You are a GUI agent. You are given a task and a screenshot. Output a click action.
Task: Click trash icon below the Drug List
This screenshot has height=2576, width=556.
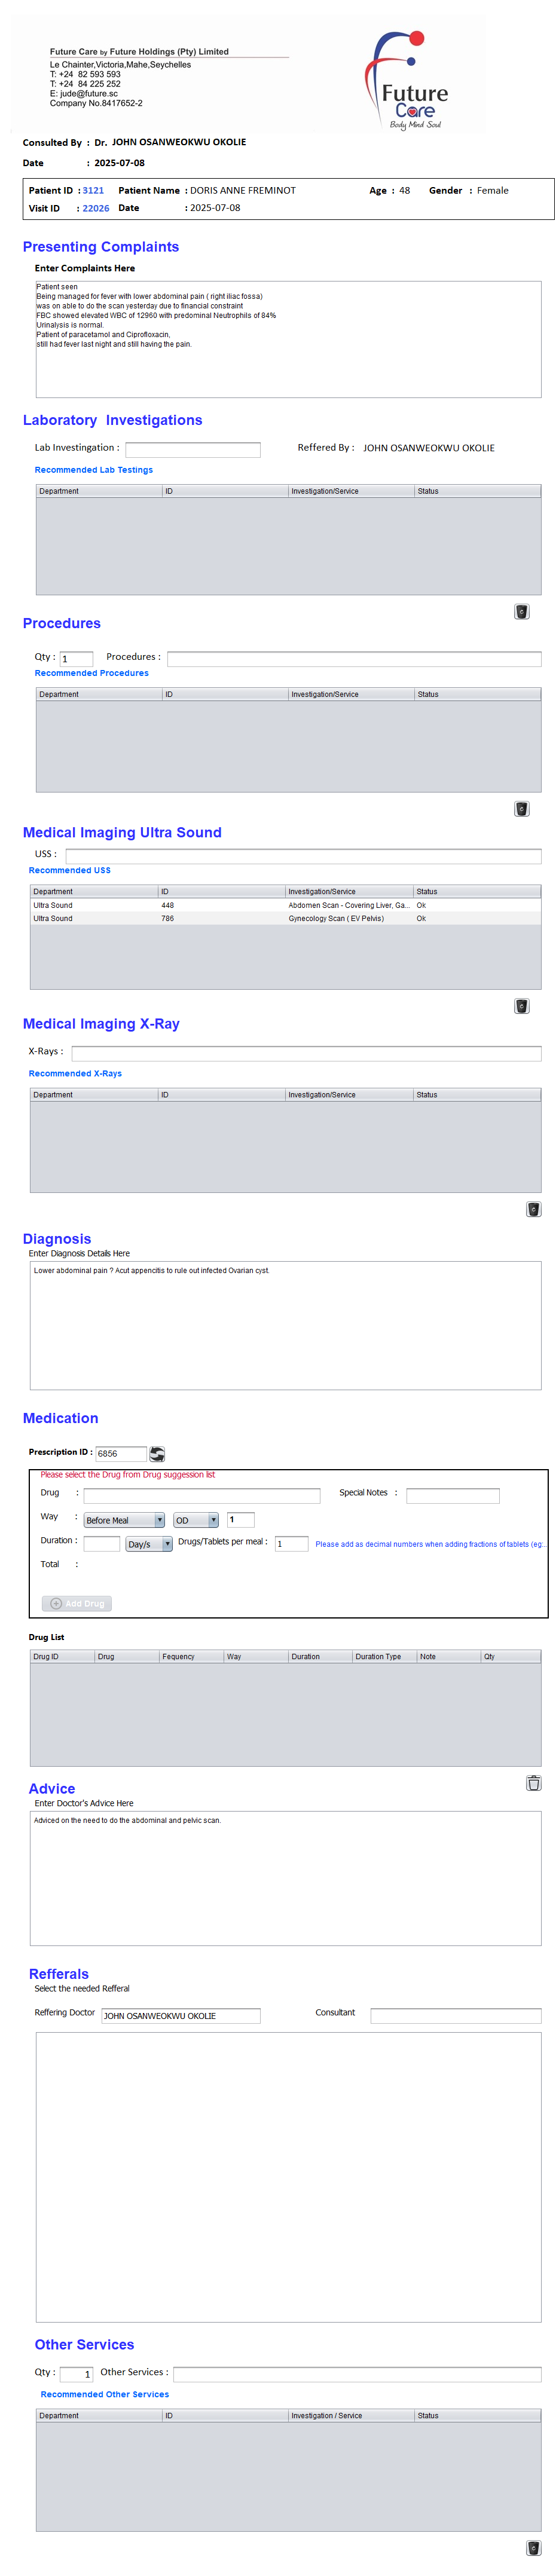[533, 1783]
